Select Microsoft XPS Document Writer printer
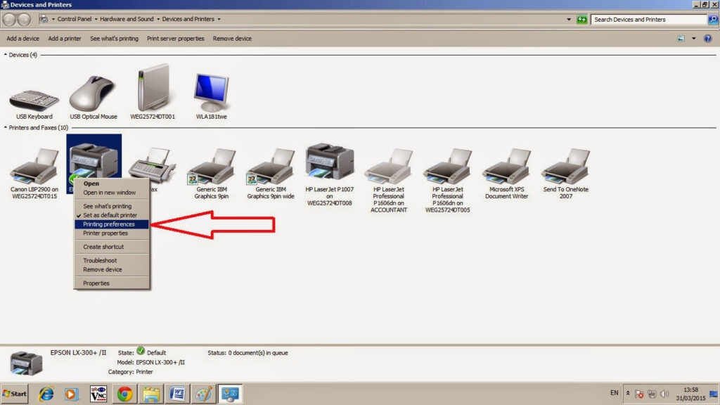Image resolution: width=720 pixels, height=405 pixels. tap(506, 166)
